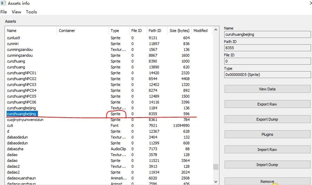Open the View menu
The height and width of the screenshot is (185, 312).
(16, 12)
